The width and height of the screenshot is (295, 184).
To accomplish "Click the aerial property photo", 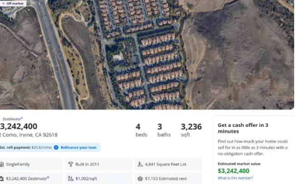I will coord(147,54).
